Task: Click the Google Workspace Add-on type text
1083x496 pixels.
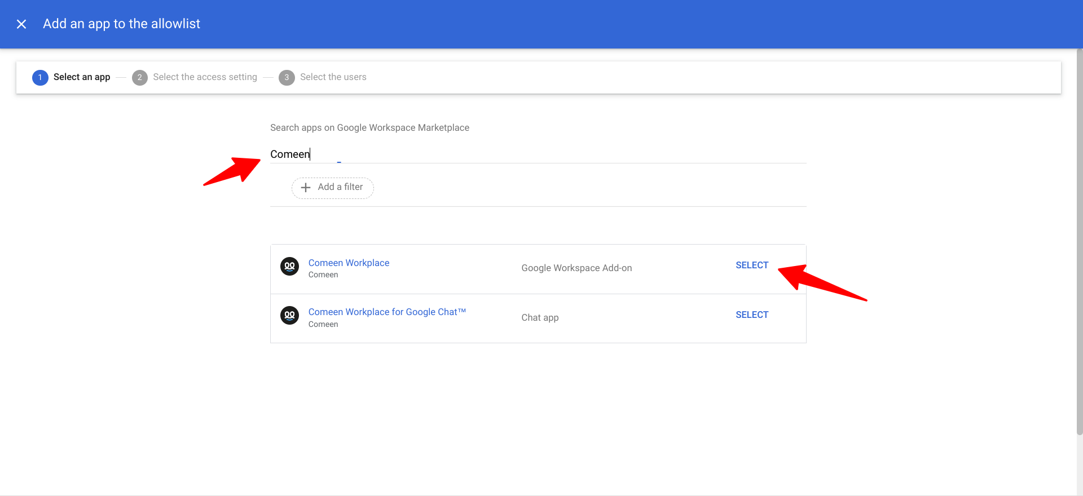Action: 576,268
